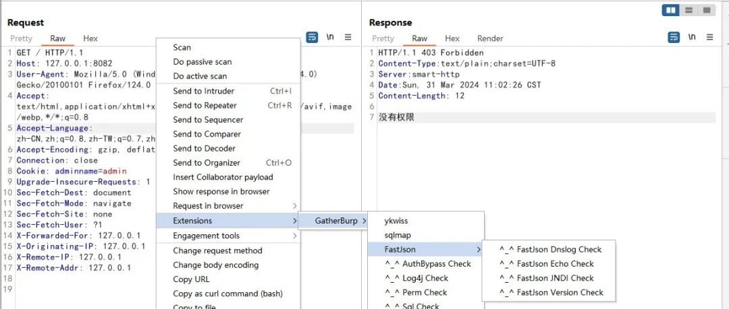
Task: Switch Request view to Hex tab
Action: tap(90, 38)
